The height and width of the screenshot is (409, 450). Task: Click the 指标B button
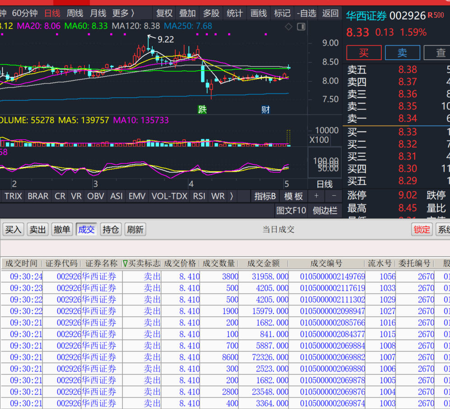[x=265, y=196]
